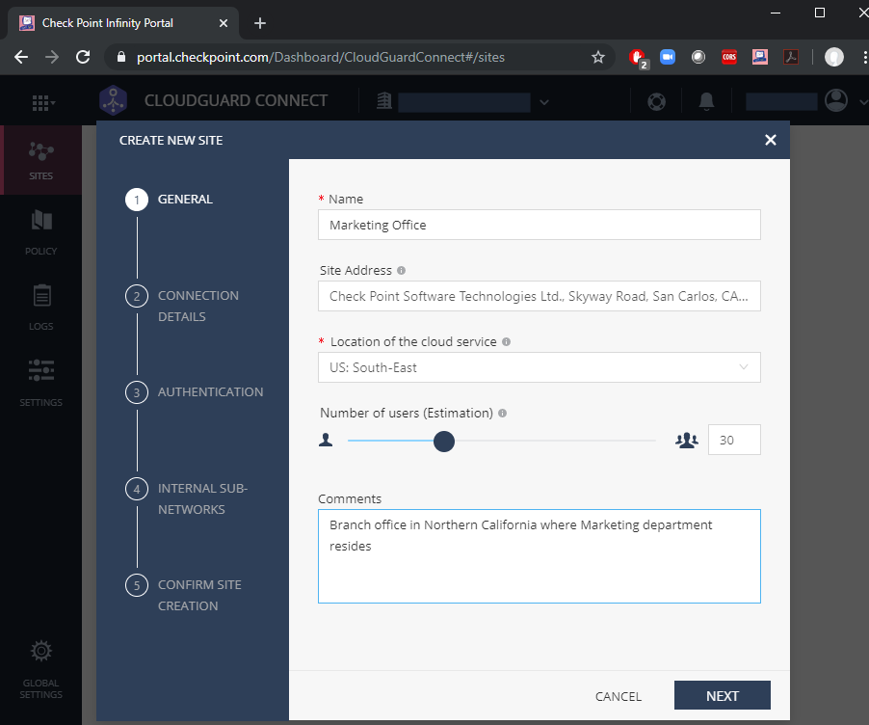
Task: Open the help support icon
Action: click(656, 101)
